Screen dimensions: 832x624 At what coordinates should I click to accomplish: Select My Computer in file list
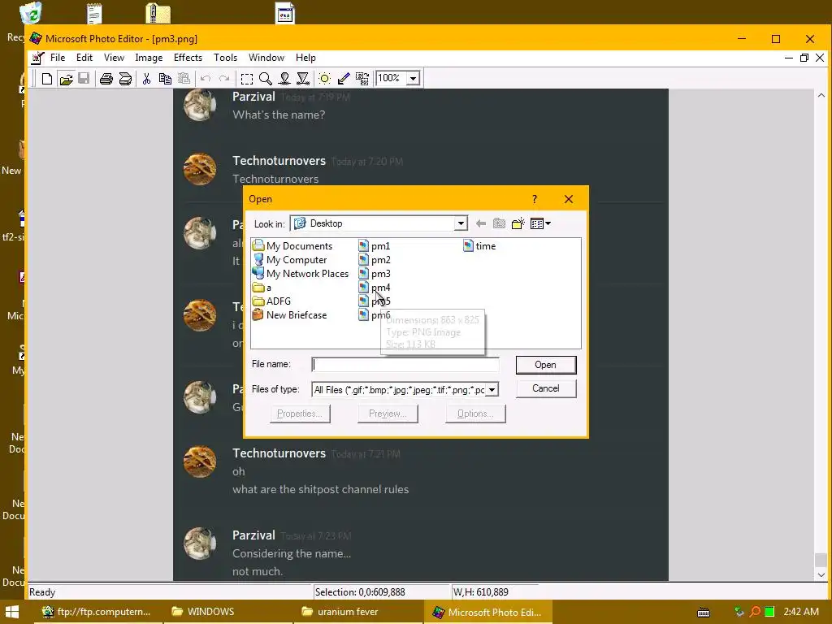290,259
